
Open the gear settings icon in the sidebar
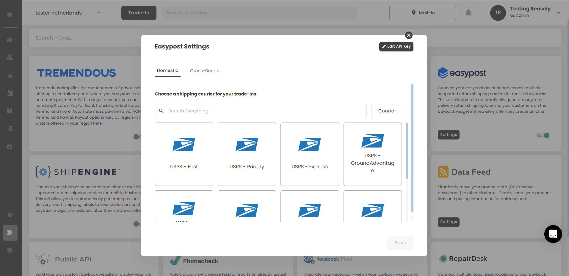[x=10, y=250]
